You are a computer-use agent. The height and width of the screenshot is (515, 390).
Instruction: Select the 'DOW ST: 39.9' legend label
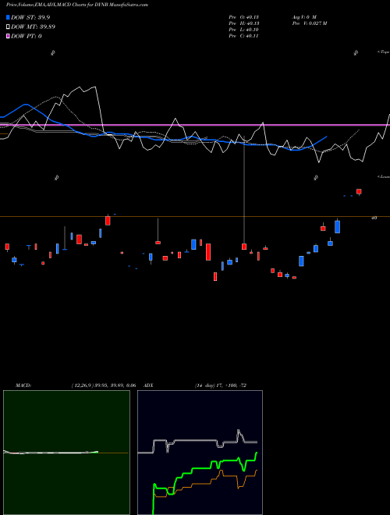[x=30, y=17]
